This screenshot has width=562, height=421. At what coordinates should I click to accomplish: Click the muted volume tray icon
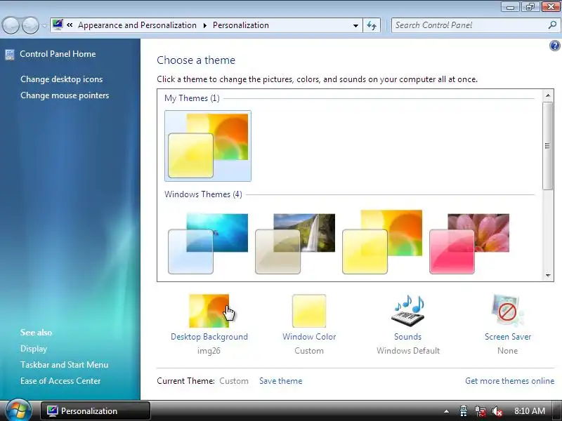(497, 411)
